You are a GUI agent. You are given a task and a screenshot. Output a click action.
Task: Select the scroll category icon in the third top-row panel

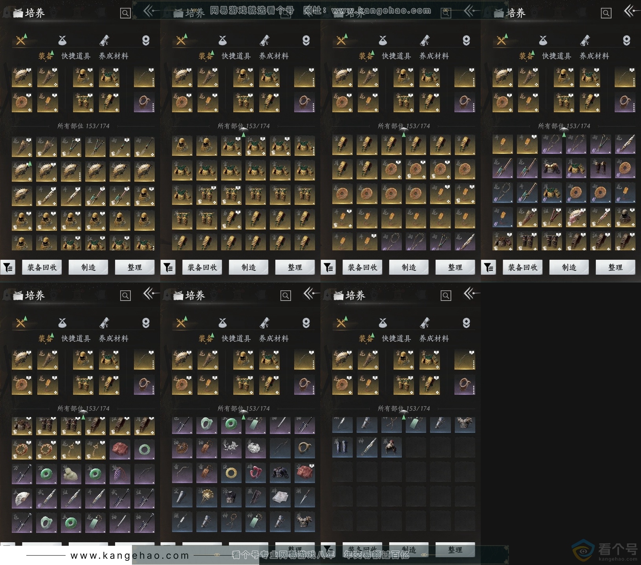pos(425,40)
